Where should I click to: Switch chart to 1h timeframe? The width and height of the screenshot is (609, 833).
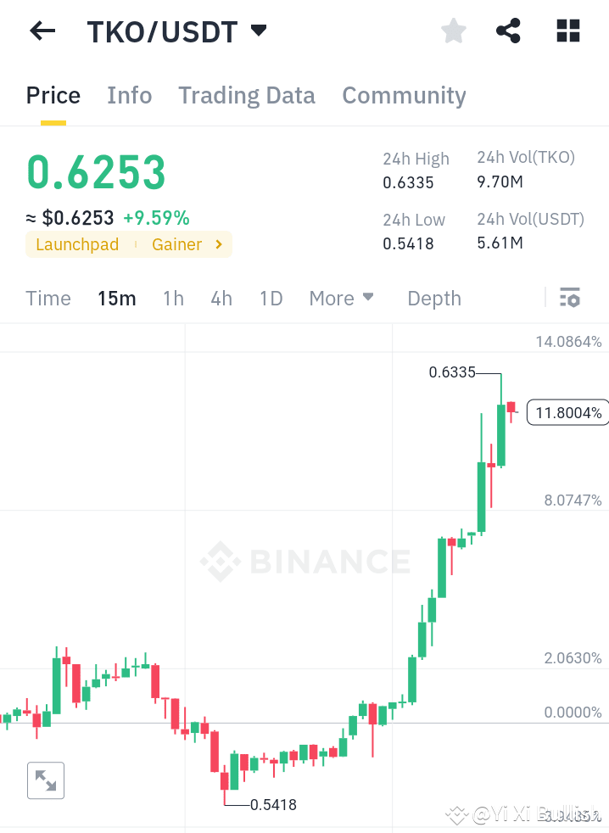coord(173,298)
